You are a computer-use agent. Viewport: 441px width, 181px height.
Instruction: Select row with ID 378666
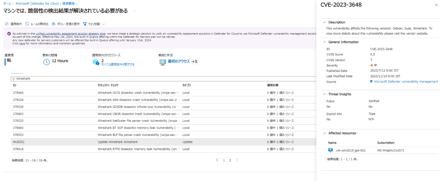pyautogui.click(x=163, y=93)
